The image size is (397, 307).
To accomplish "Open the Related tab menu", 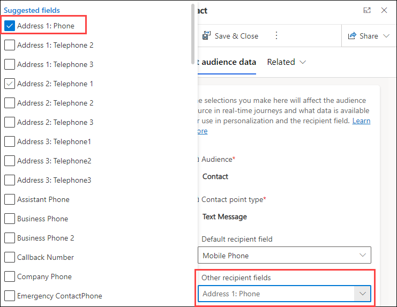I will point(287,62).
